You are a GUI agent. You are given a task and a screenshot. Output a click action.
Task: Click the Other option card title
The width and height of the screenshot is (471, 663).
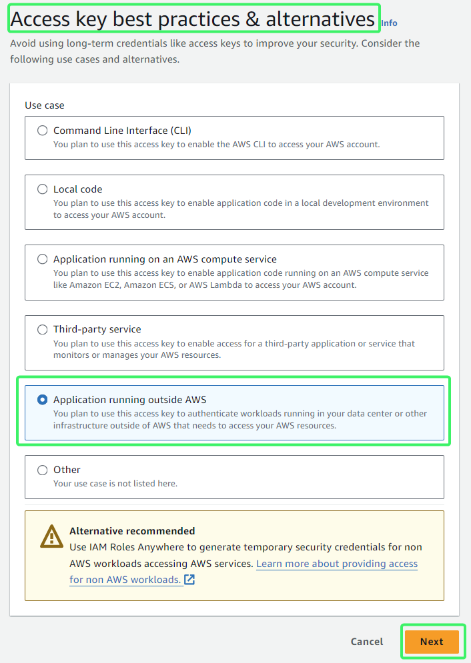[x=67, y=470]
